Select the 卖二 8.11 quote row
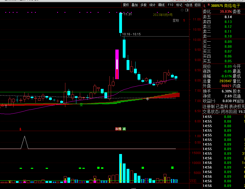The height and width of the screenshot is (189, 245). [224, 31]
